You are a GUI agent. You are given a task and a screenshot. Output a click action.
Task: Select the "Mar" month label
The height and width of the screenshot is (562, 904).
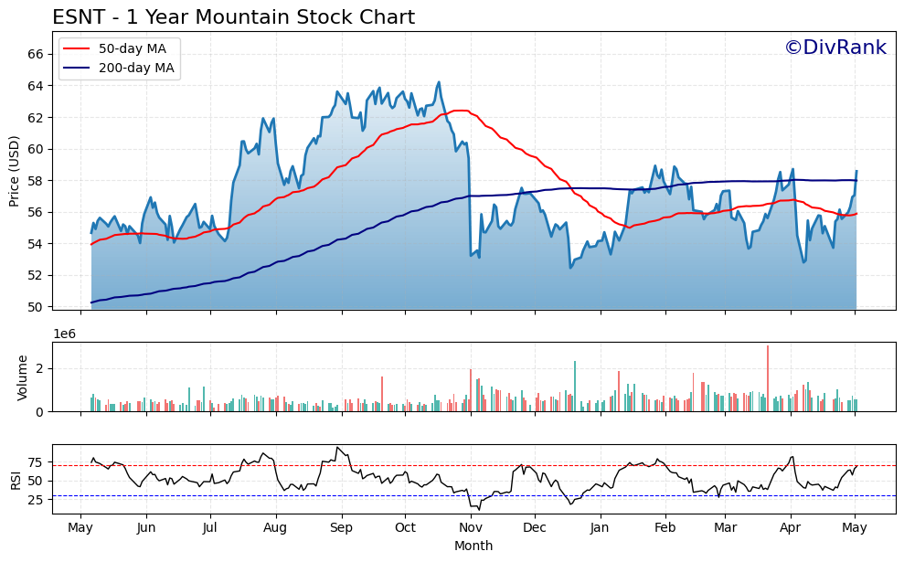[x=725, y=528]
